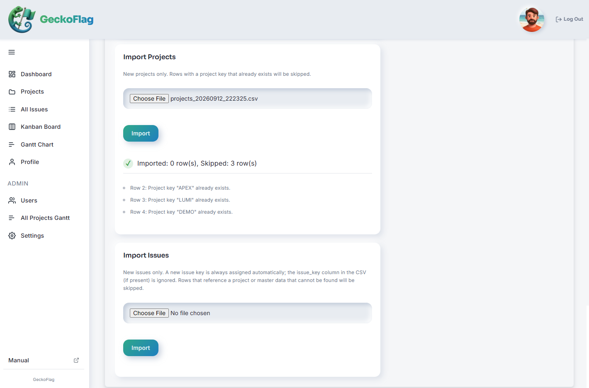Click the All Projects Gantt icon
Image resolution: width=589 pixels, height=388 pixels.
12,218
